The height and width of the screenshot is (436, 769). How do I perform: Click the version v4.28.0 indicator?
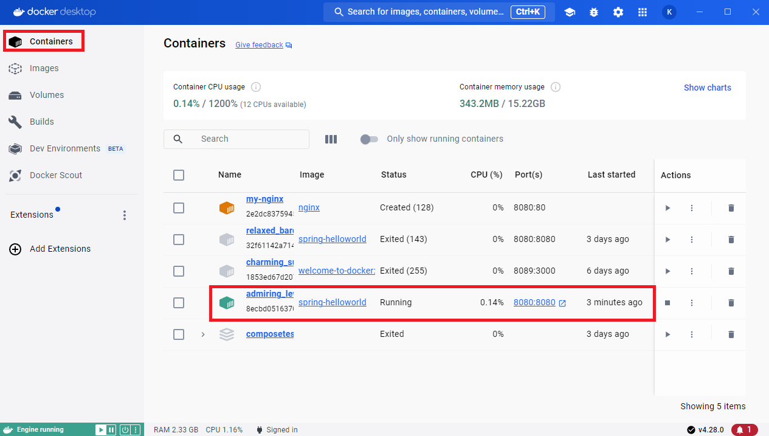pos(705,430)
